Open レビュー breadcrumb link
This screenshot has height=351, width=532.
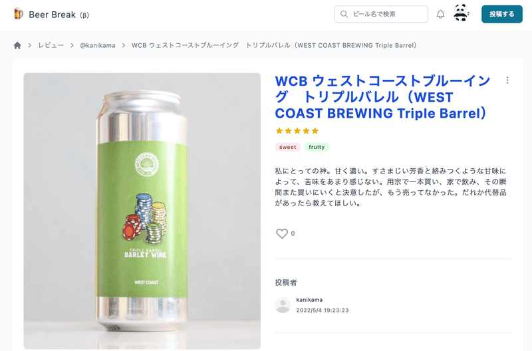[51, 45]
